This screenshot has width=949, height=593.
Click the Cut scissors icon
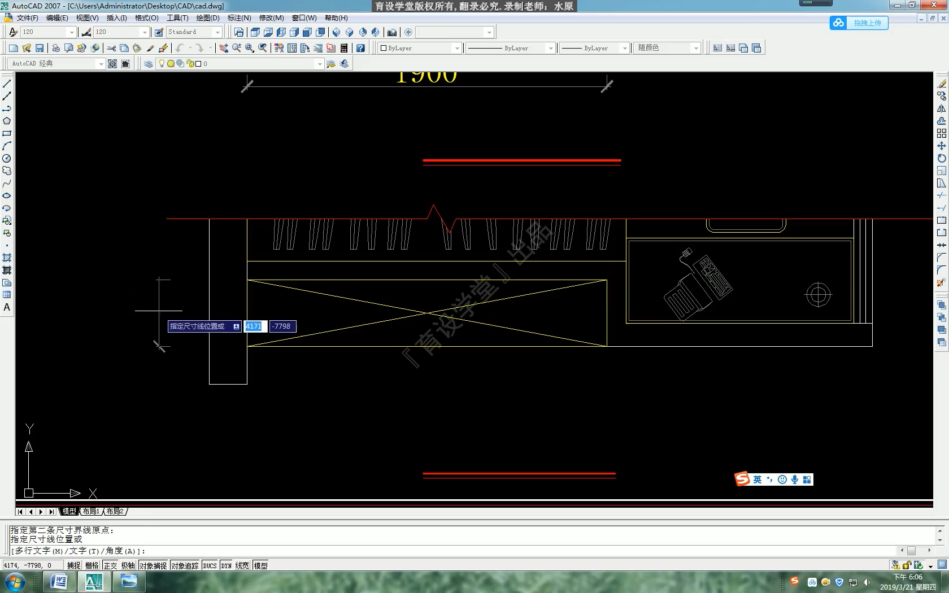pyautogui.click(x=111, y=48)
